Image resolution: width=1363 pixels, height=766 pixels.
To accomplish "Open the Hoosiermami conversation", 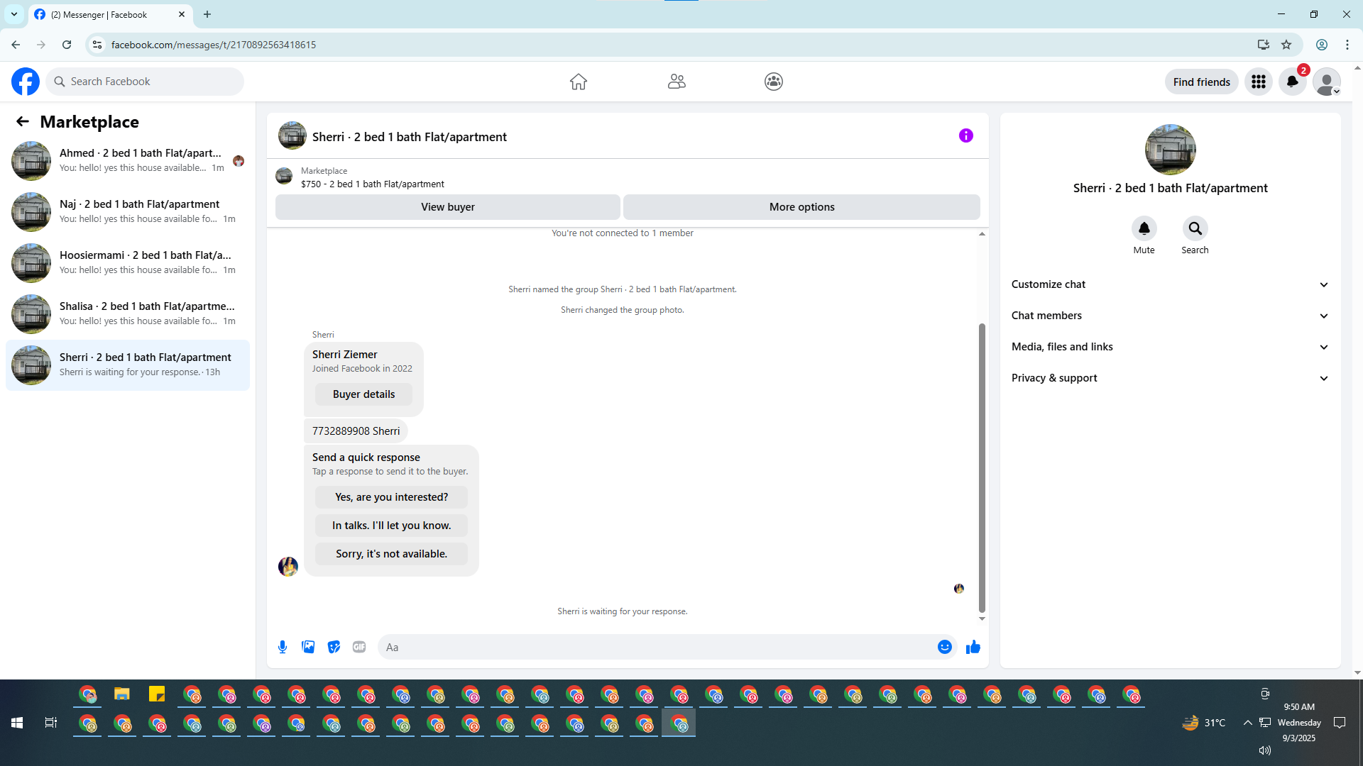I will [x=128, y=263].
